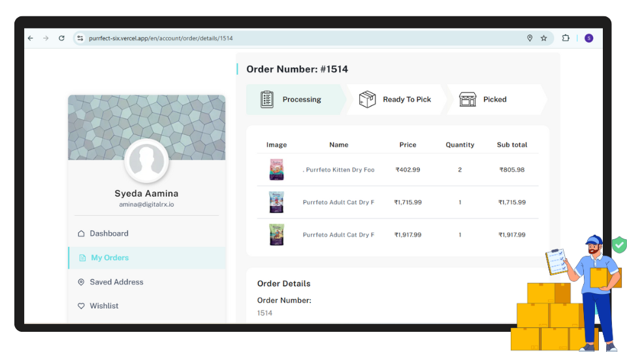Click the Wishlist heart icon
Screen dimensions: 627x352
(x=81, y=306)
